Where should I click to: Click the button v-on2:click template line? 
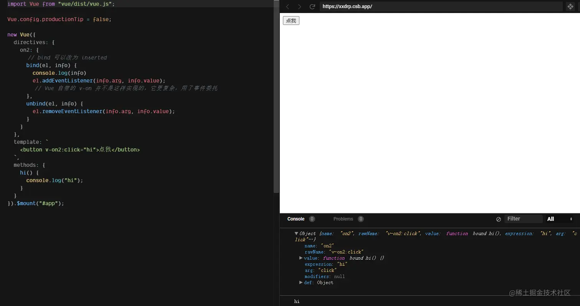80,150
